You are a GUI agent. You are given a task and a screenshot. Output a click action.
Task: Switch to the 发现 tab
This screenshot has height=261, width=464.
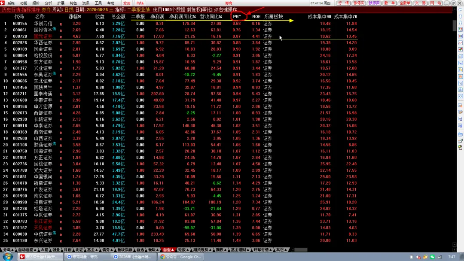(127, 3)
